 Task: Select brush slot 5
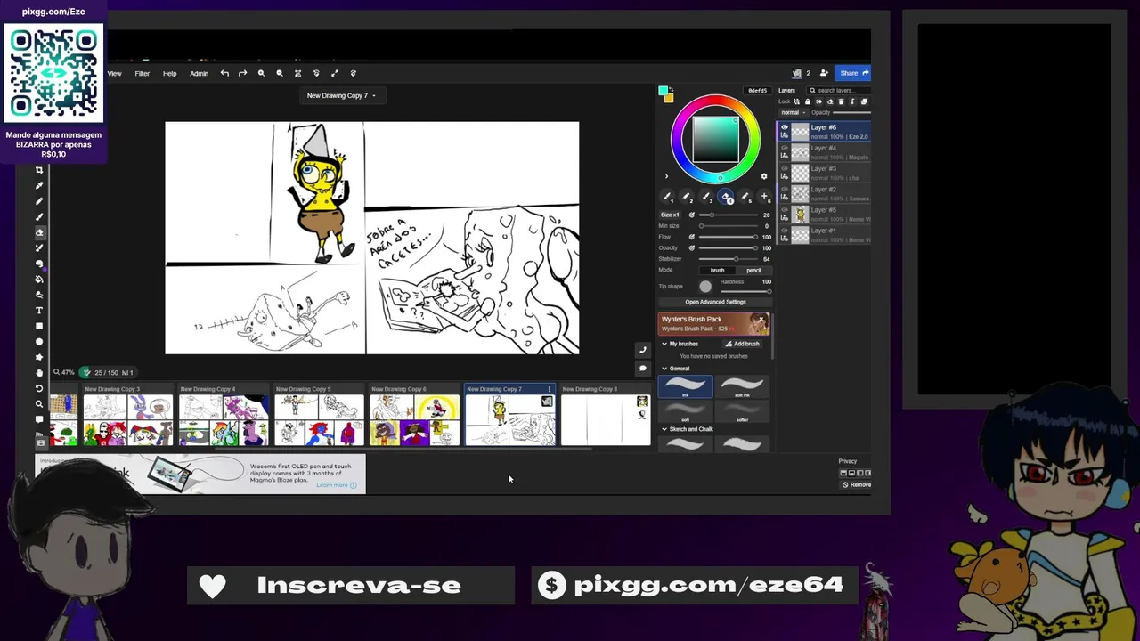tap(745, 197)
